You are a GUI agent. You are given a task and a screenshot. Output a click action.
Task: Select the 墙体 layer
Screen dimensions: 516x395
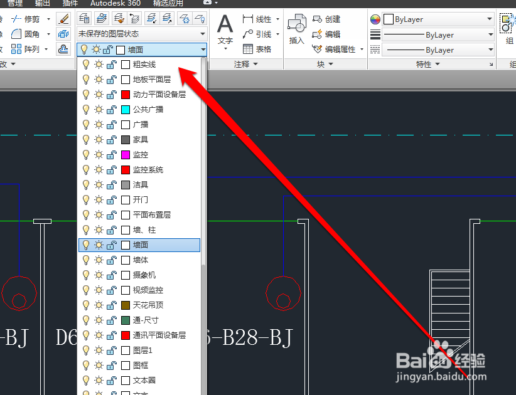[x=139, y=260]
